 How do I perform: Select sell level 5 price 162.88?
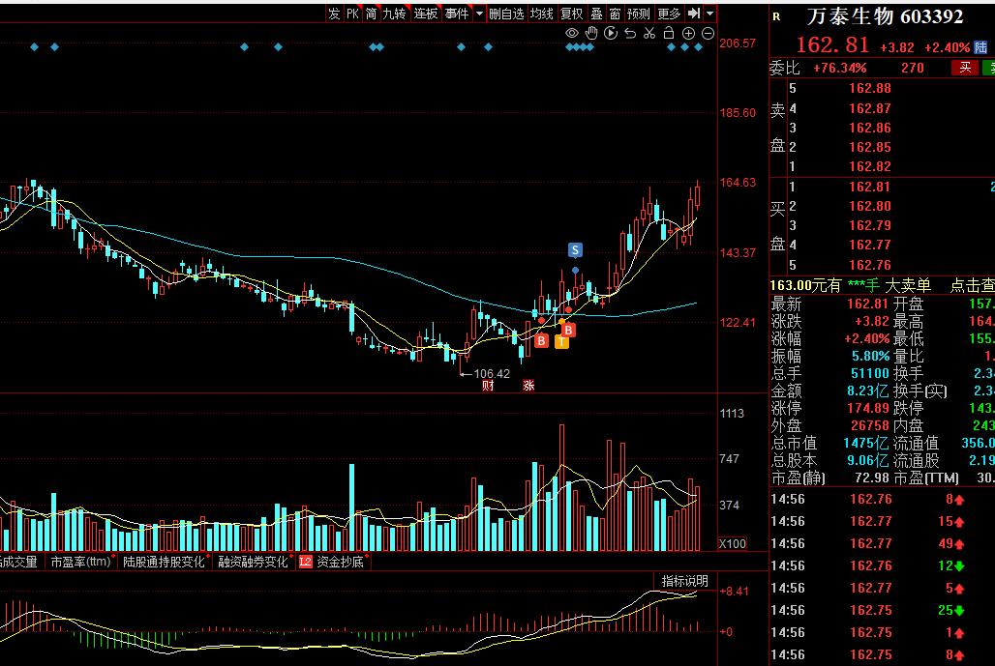click(x=870, y=88)
